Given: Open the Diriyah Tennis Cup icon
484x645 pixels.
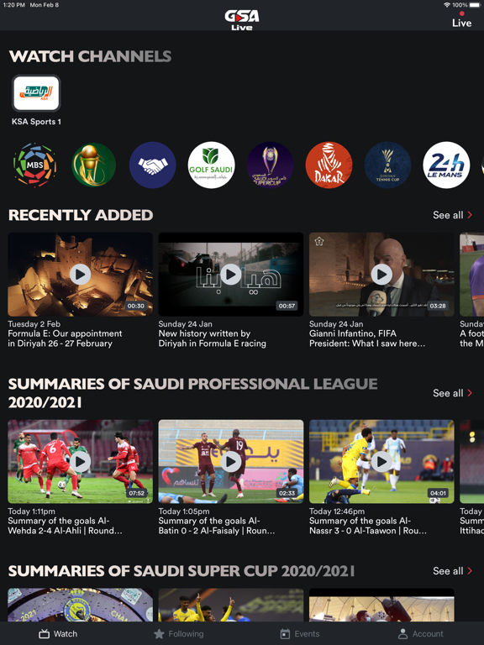Looking at the screenshot, I should point(387,165).
